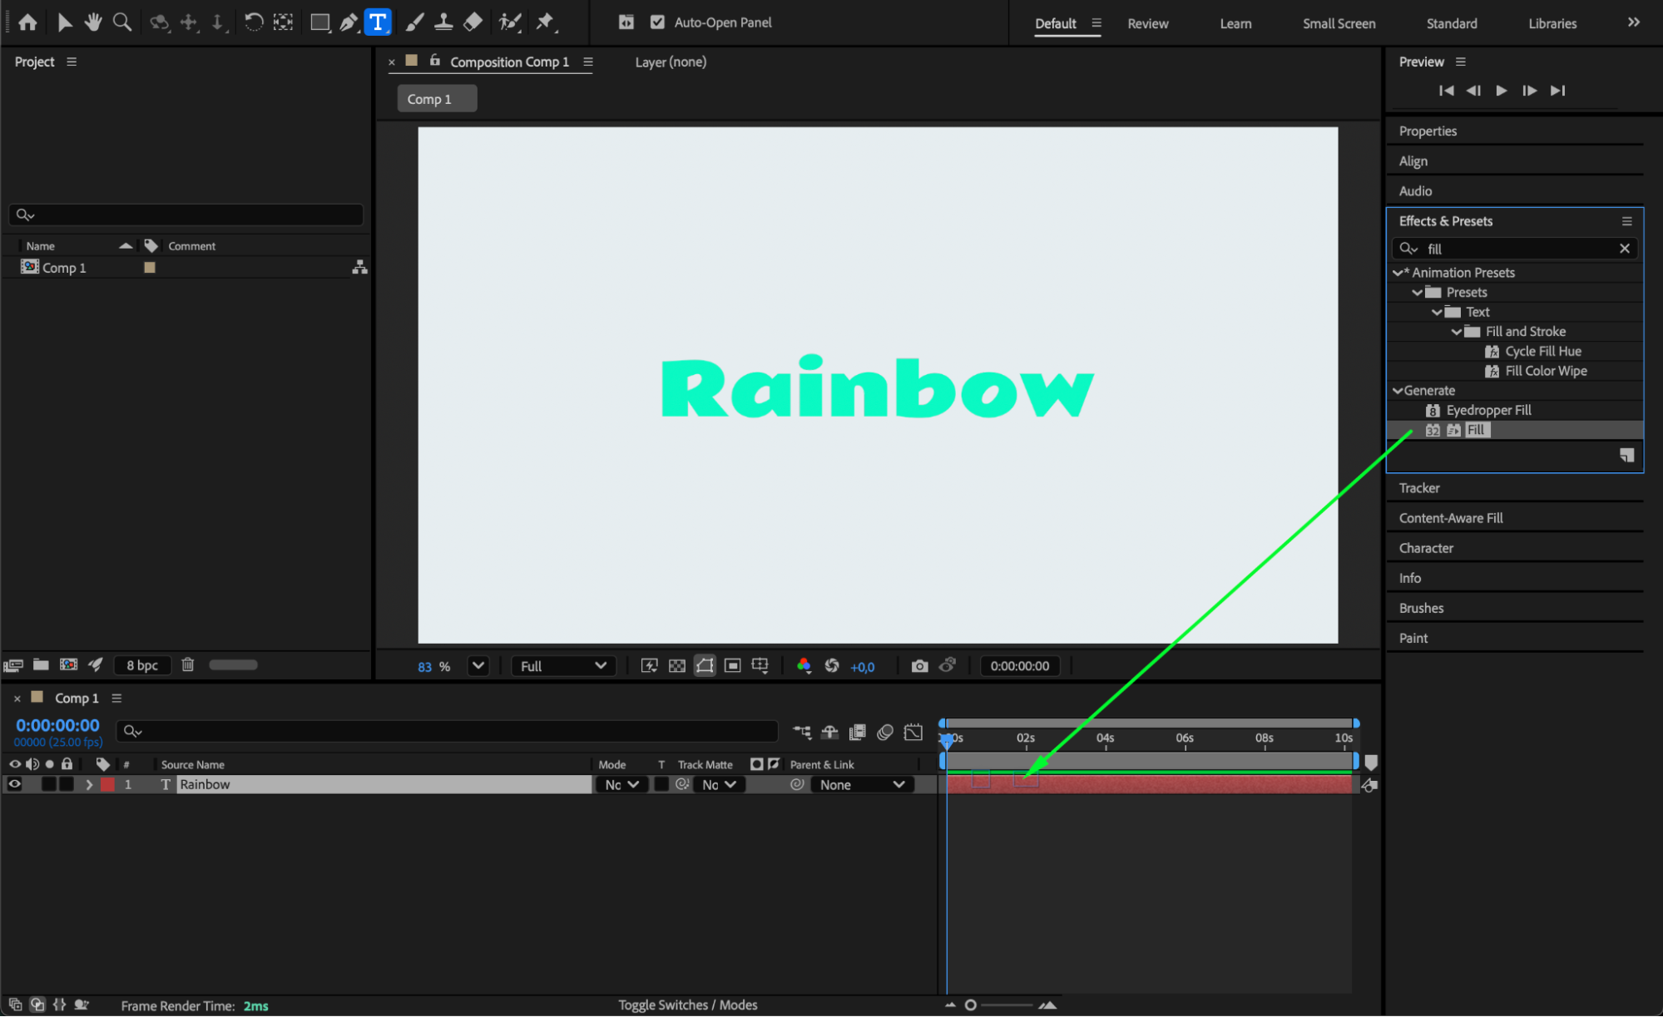Screen dimensions: 1663x1017
Task: Expand the Rainbow layer properties
Action: pos(89,784)
